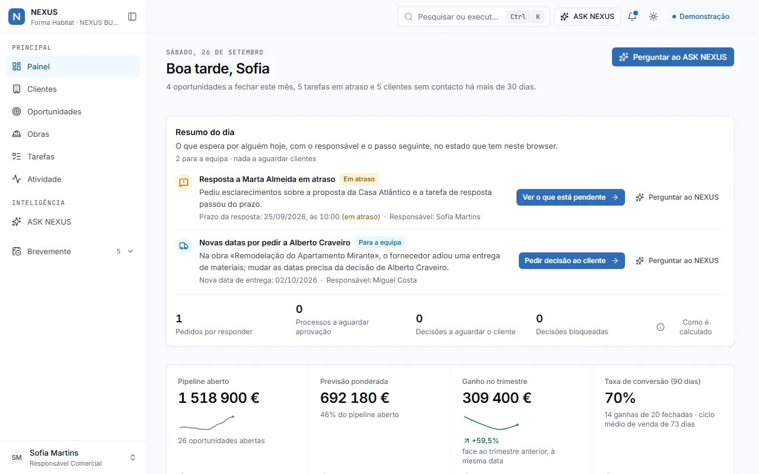Screen dimensions: 759x474
Task: Click the Ctrl K shortcut hint
Action: coord(525,17)
